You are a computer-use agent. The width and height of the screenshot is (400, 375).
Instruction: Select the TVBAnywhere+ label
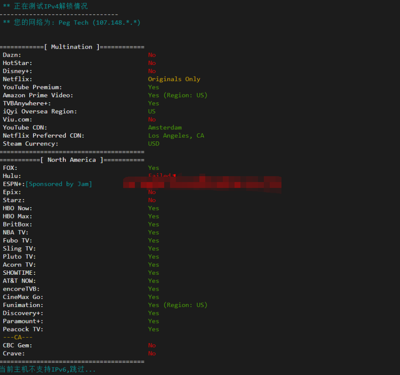pos(27,104)
